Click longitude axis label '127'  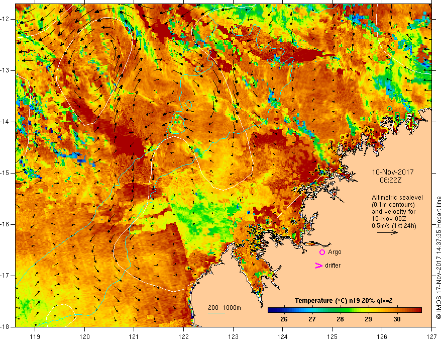coord(431,336)
